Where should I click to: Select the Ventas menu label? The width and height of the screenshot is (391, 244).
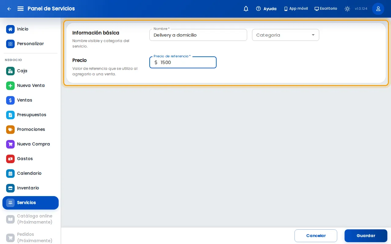click(x=24, y=100)
